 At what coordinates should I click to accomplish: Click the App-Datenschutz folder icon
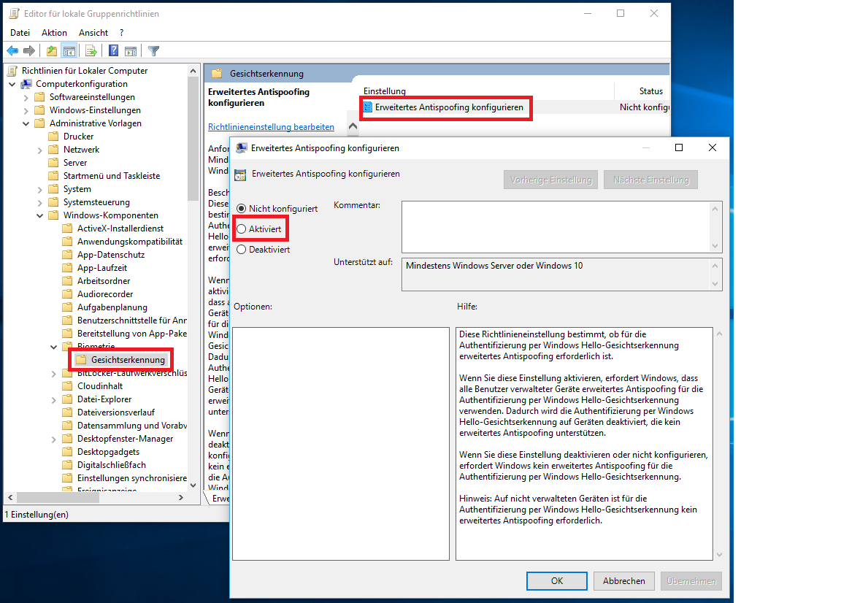(x=67, y=255)
